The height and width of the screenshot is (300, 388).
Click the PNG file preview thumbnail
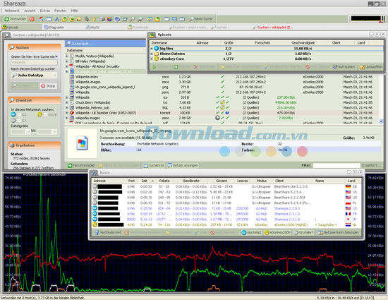click(82, 143)
